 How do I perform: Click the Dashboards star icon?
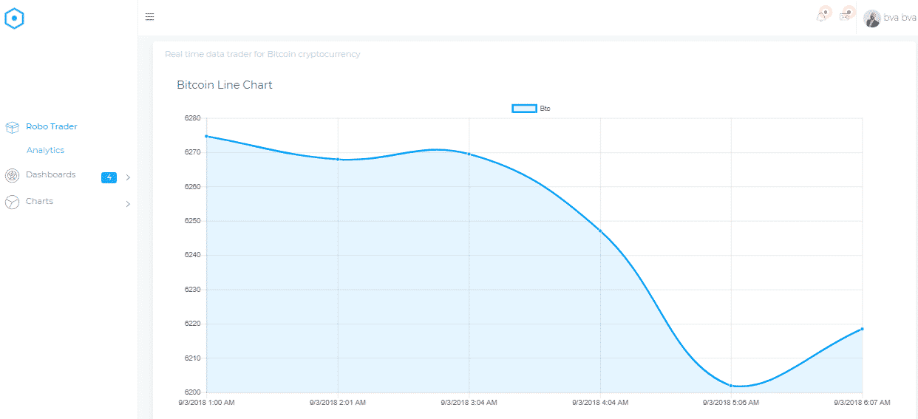pos(13,175)
